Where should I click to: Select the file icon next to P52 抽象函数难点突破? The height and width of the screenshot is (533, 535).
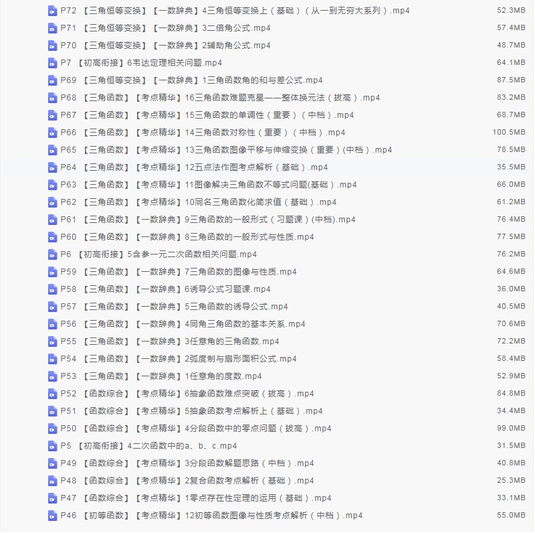52,394
